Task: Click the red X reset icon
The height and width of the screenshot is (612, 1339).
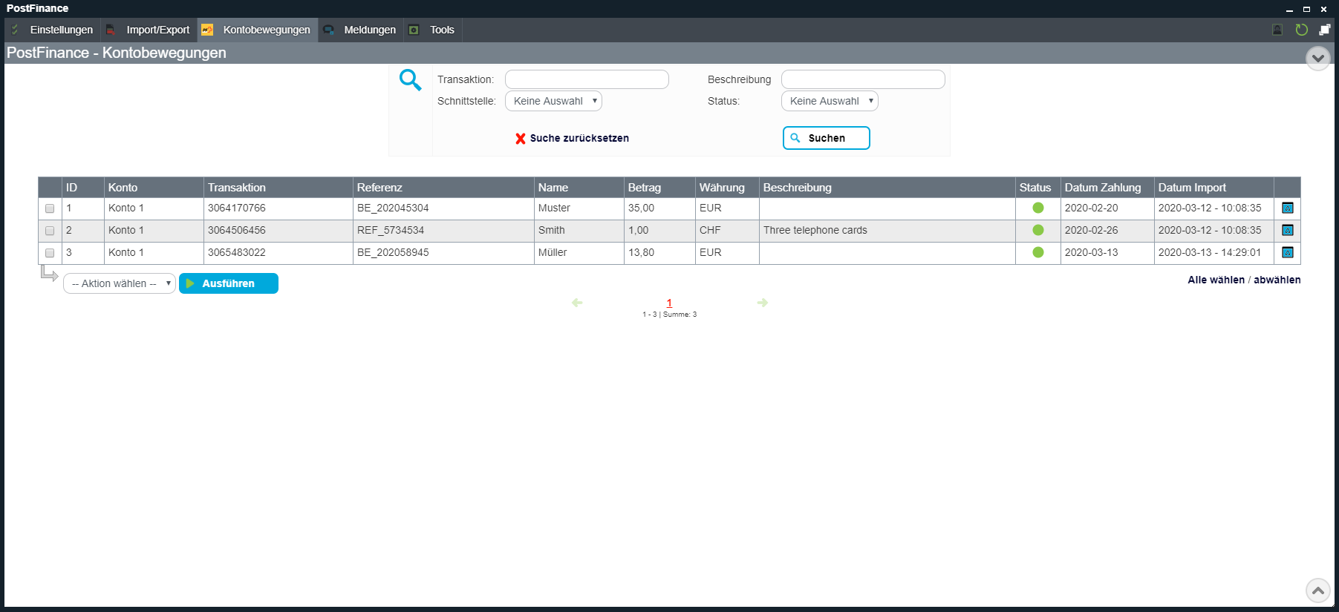Action: (x=521, y=139)
